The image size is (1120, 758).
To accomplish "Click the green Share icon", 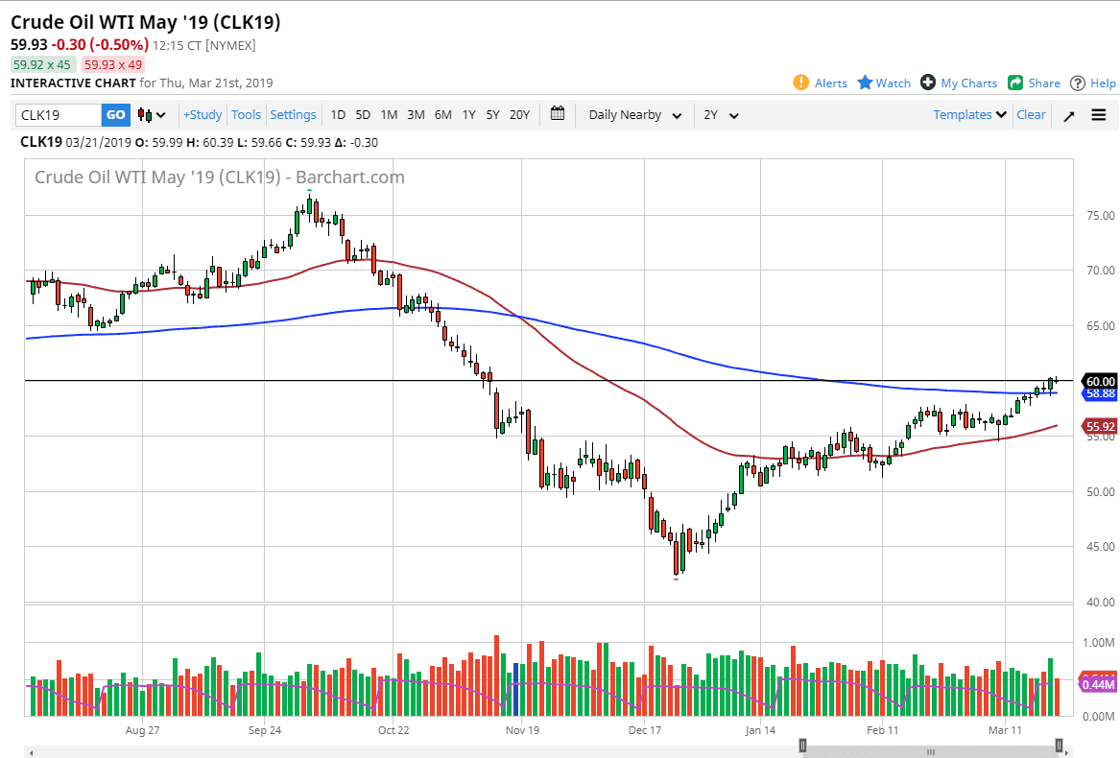I will [1017, 83].
